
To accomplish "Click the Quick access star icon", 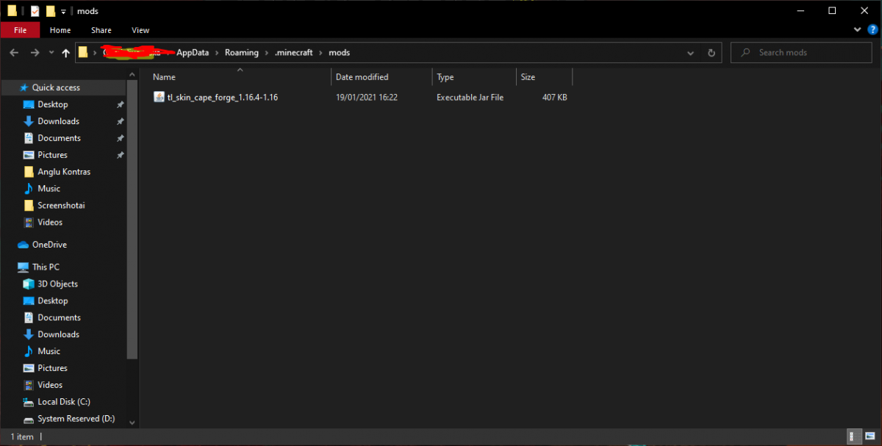I will click(x=24, y=87).
